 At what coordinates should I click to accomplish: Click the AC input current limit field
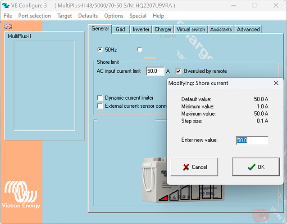click(x=155, y=71)
